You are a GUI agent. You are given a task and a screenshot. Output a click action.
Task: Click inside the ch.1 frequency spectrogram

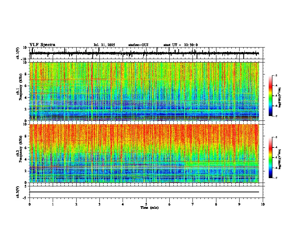coord(144,91)
